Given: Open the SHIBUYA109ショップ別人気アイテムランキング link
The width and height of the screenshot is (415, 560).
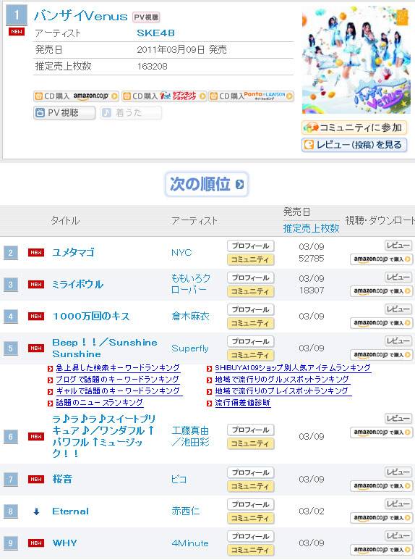Looking at the screenshot, I should tap(293, 368).
